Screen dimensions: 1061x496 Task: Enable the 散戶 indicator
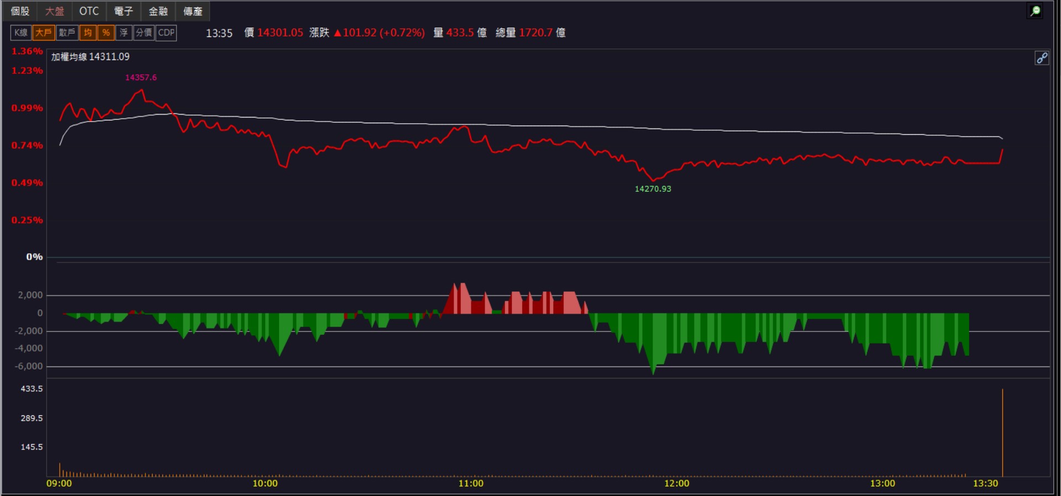coord(67,33)
